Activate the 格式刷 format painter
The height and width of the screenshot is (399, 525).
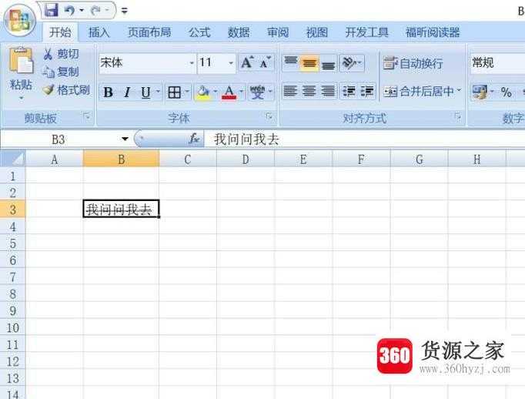click(67, 90)
